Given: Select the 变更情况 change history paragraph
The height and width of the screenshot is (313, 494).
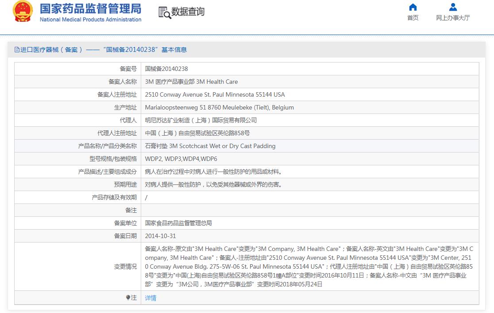Looking at the screenshot, I should 309,266.
